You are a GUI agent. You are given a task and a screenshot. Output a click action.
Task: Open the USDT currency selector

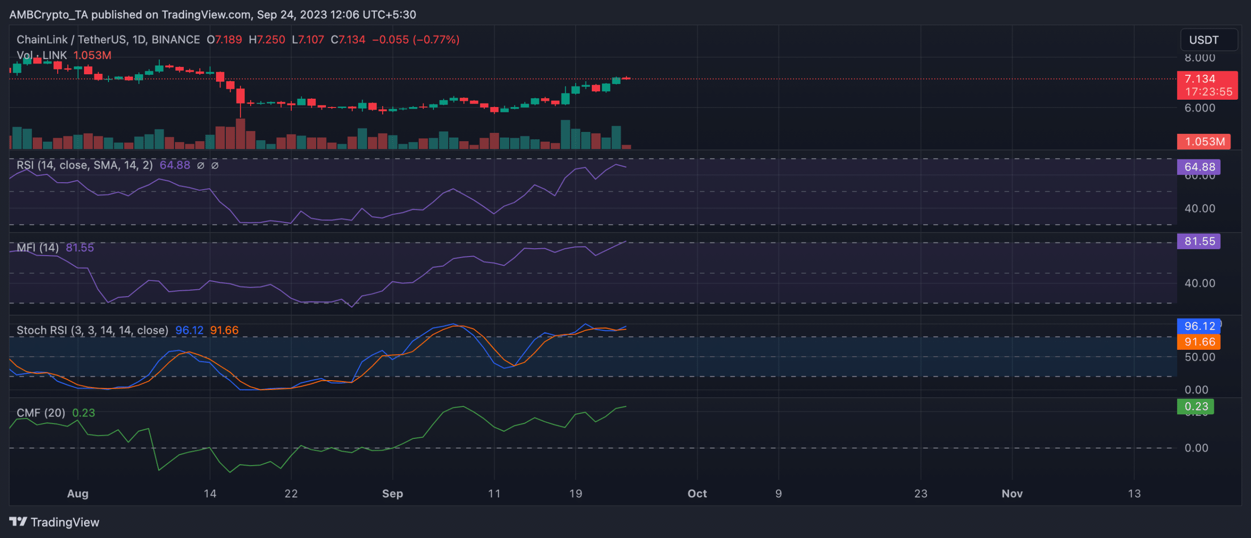coord(1209,40)
